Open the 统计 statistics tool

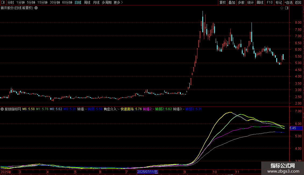pyautogui.click(x=250, y=2)
